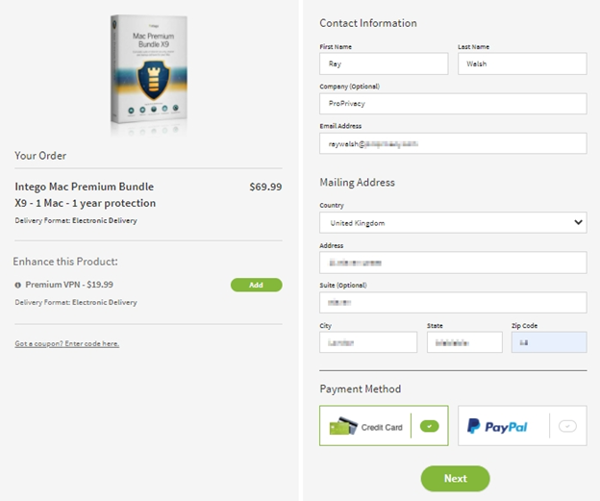Image resolution: width=600 pixels, height=501 pixels.
Task: Add Premium VPN to the order
Action: [x=257, y=285]
